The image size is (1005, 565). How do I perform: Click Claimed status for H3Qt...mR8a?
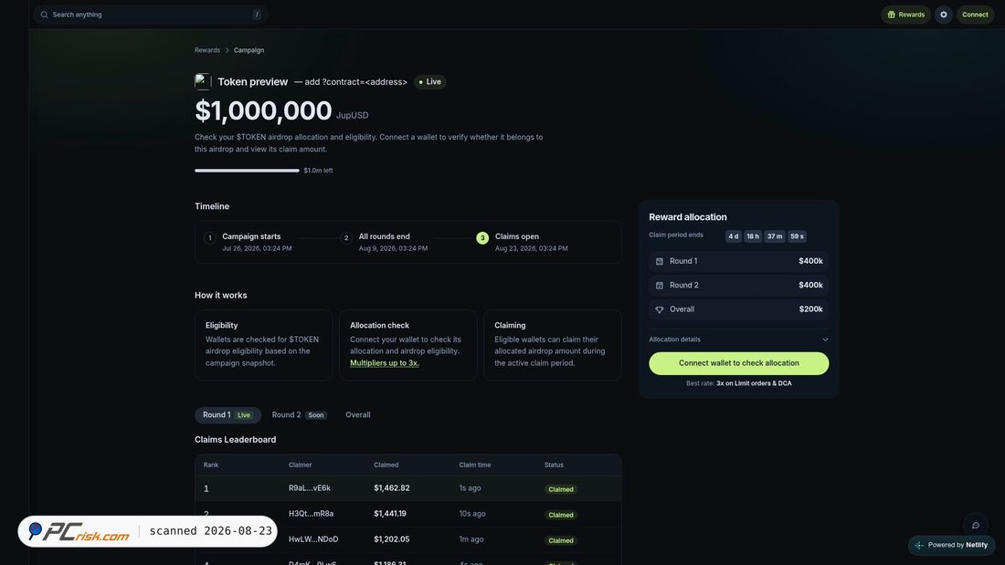coord(561,515)
